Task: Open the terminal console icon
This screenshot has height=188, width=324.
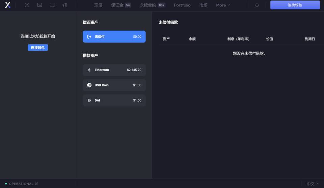Action: (x=39, y=5)
